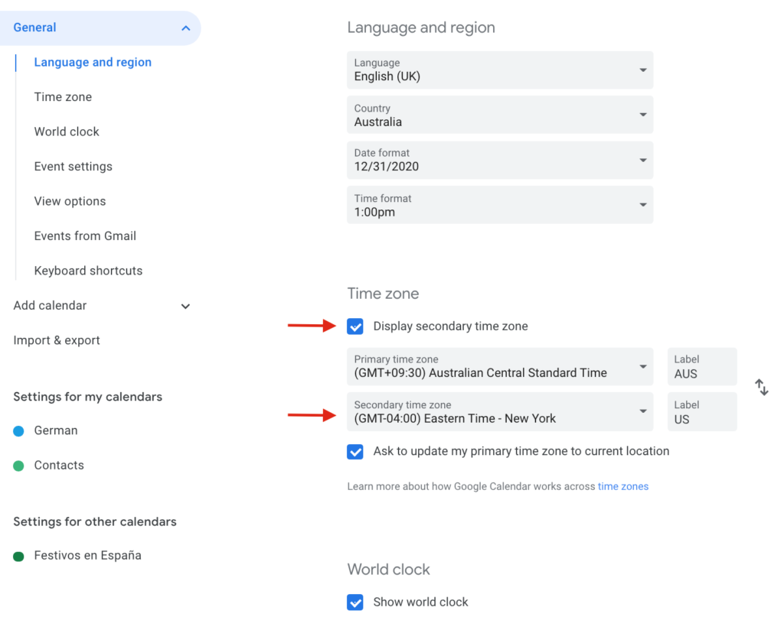Open the Primary time zone dropdown

coord(500,366)
